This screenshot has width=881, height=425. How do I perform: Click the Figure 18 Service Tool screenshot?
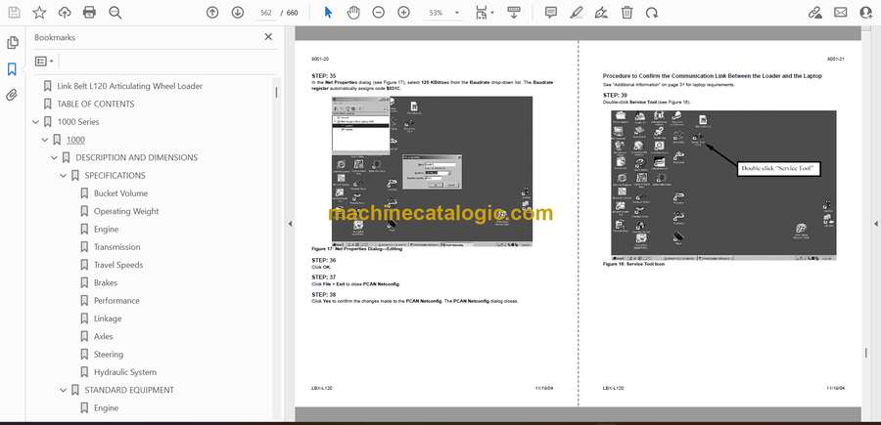tap(723, 185)
